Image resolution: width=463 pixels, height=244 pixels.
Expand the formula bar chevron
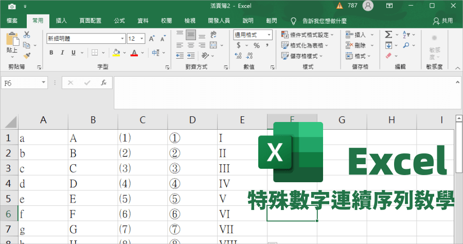[457, 82]
